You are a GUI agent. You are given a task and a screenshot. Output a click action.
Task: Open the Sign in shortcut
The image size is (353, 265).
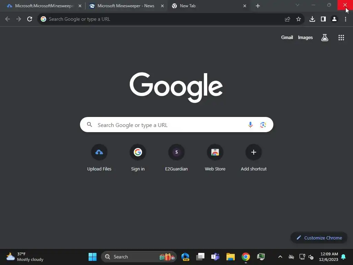[x=138, y=158]
